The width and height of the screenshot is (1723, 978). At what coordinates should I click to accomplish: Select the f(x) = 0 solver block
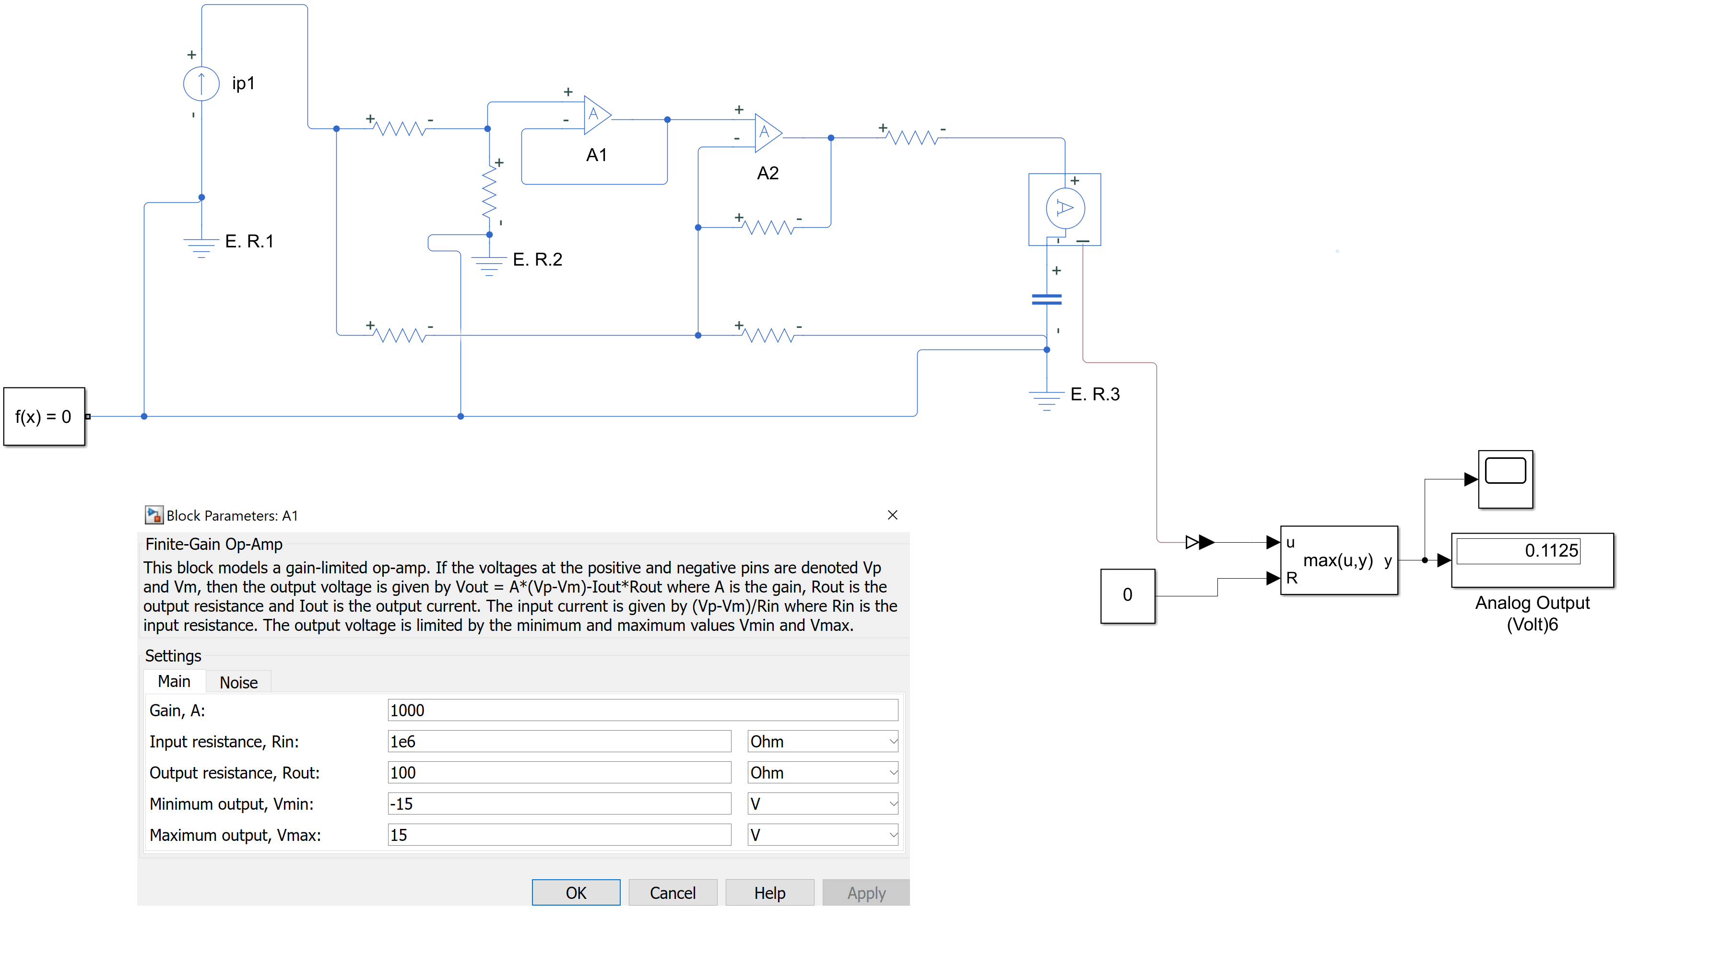(x=44, y=417)
